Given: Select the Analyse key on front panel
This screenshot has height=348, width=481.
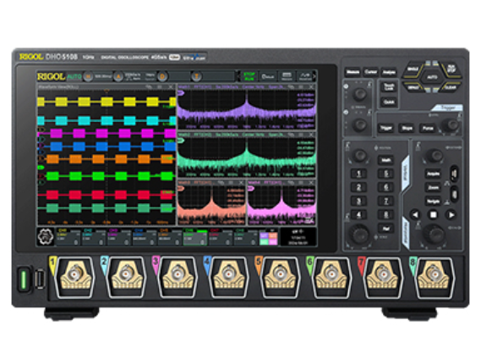Looking at the screenshot, I should [x=389, y=73].
